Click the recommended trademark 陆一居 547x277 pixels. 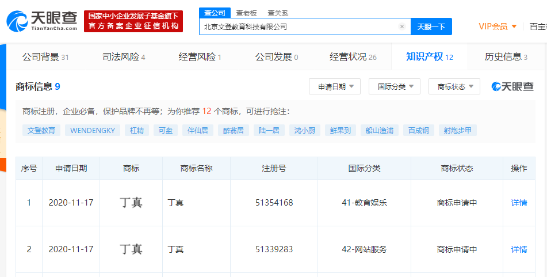[x=269, y=130]
